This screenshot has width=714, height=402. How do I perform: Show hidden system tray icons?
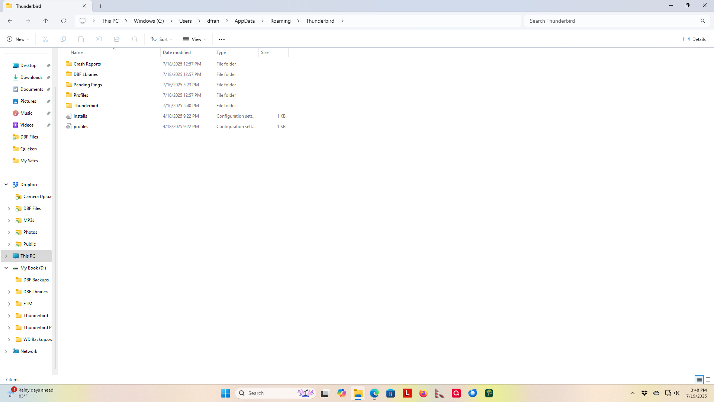coord(633,393)
